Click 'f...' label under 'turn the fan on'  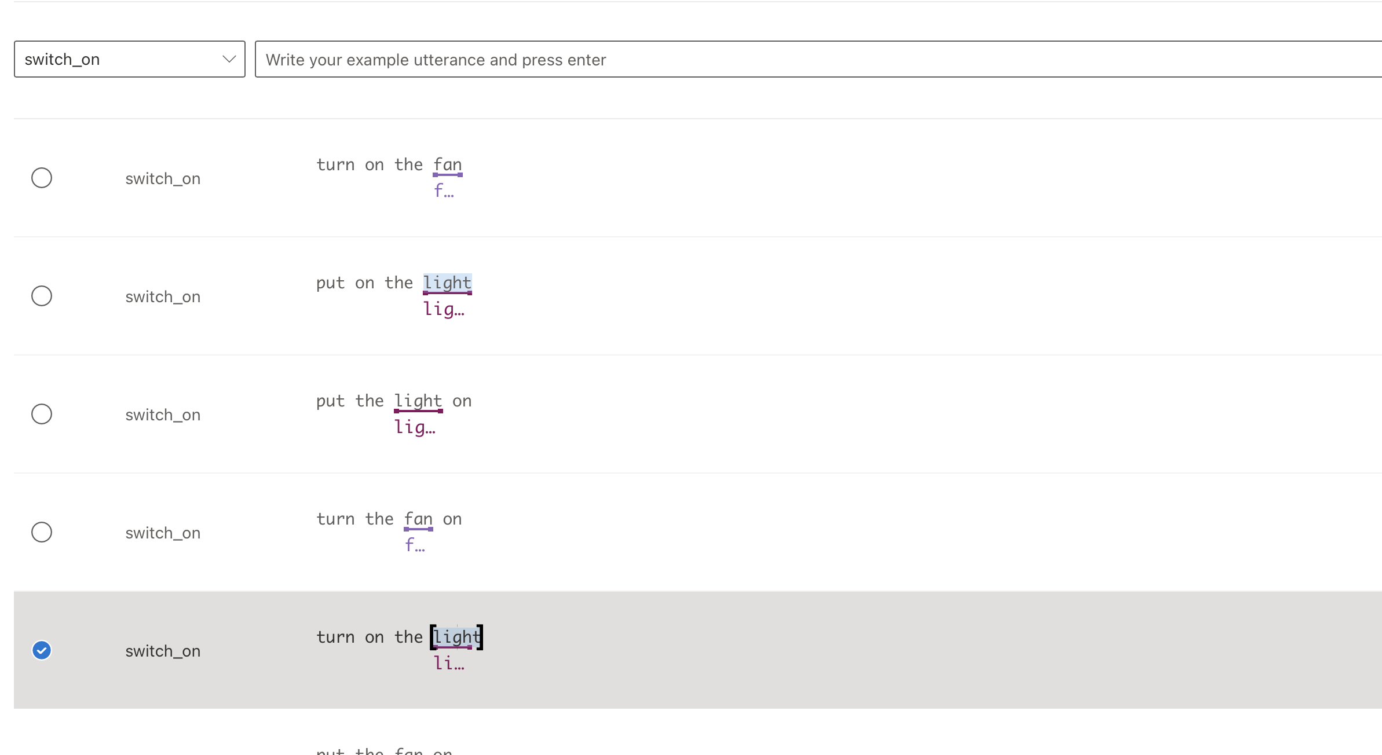(415, 545)
